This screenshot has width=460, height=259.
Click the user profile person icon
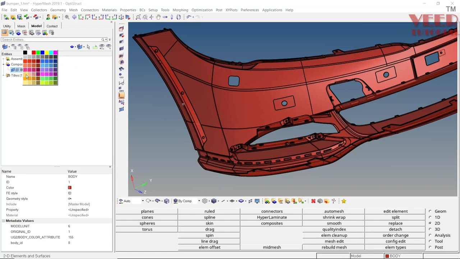48,17
